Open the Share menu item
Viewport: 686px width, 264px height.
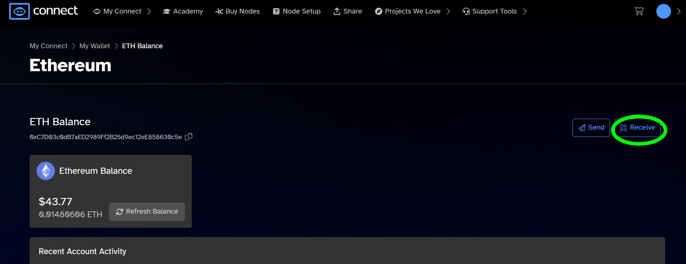348,11
